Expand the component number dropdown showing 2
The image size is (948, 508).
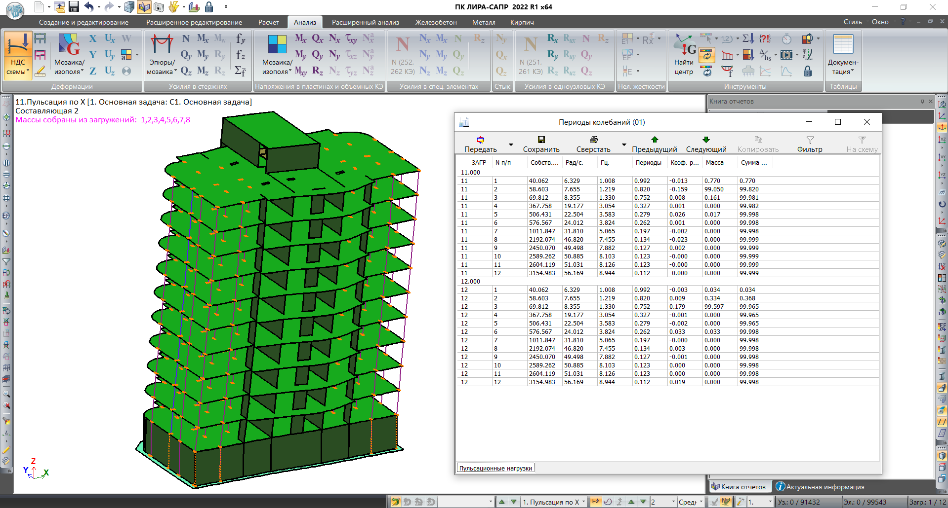(673, 502)
